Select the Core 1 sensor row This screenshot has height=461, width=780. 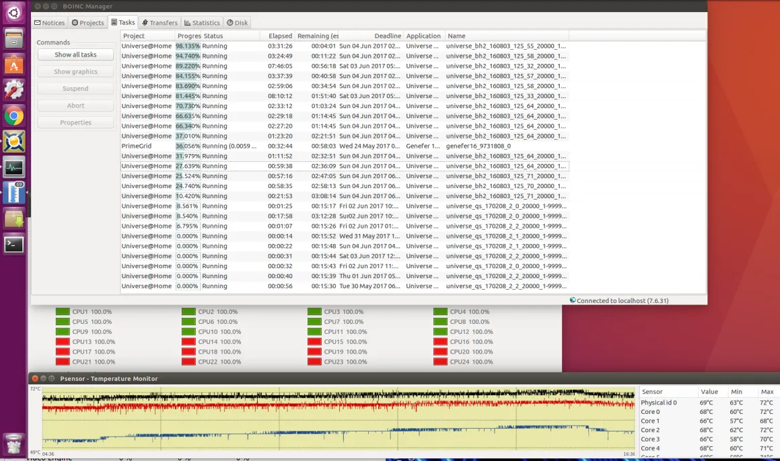point(708,421)
